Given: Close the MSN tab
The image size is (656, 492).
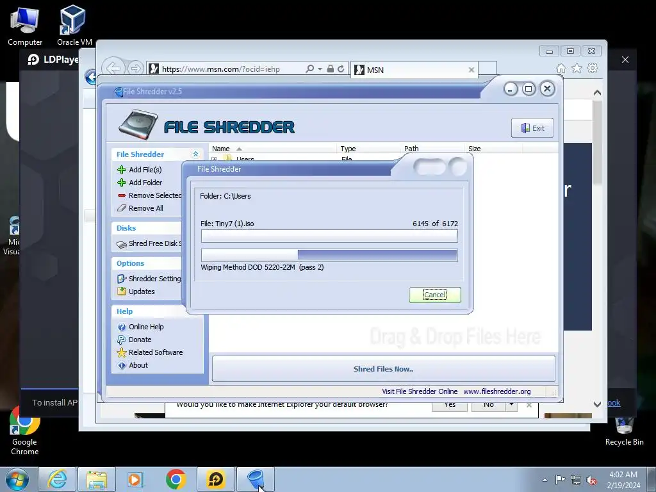Looking at the screenshot, I should (x=471, y=70).
